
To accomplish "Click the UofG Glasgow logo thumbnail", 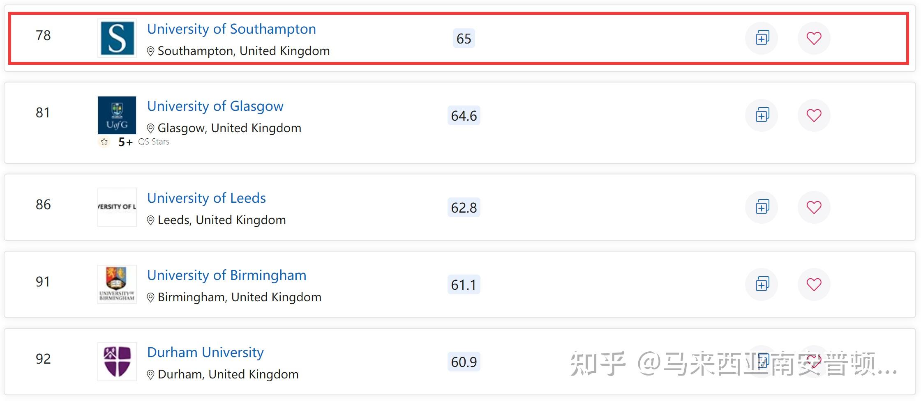I will click(x=117, y=115).
